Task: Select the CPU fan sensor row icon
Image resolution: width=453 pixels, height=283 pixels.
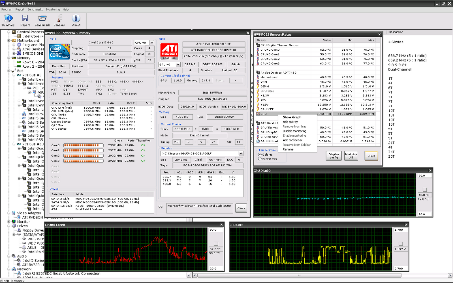Action: click(258, 114)
